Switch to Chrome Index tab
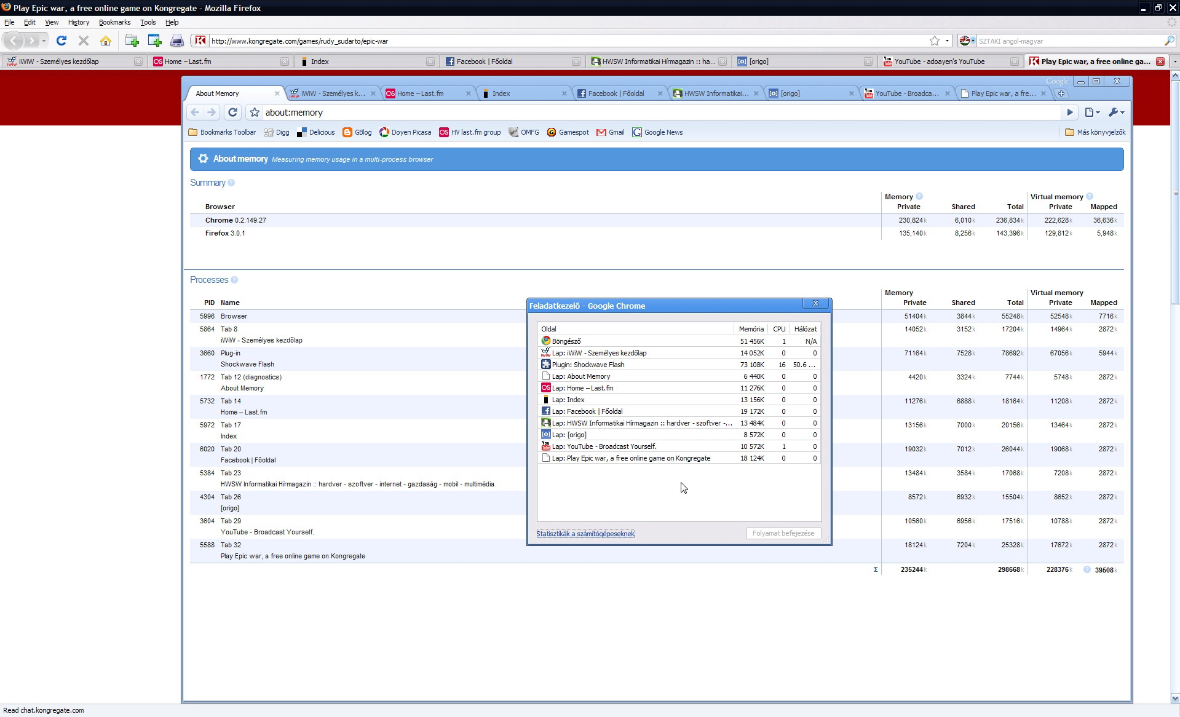1180x717 pixels. click(525, 93)
